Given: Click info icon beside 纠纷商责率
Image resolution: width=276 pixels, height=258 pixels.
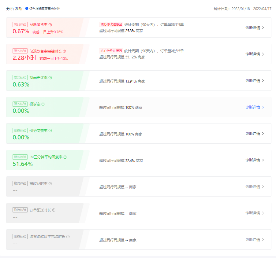Looking at the screenshot, I should click(x=50, y=131).
